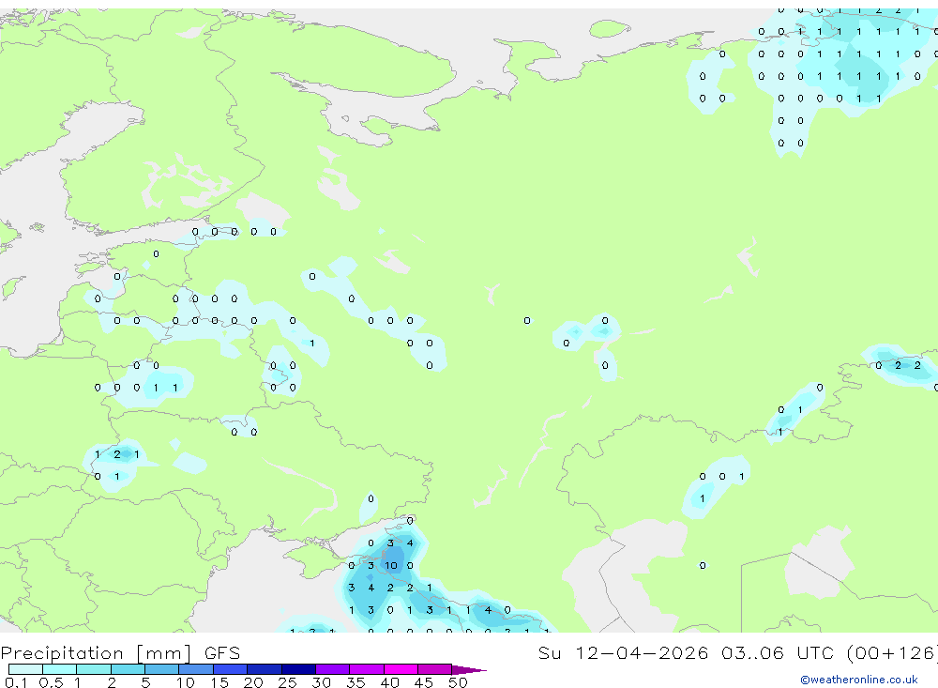The image size is (938, 688).
Task: Click the weatheronline.co.uk copyright link
Action: [x=859, y=680]
